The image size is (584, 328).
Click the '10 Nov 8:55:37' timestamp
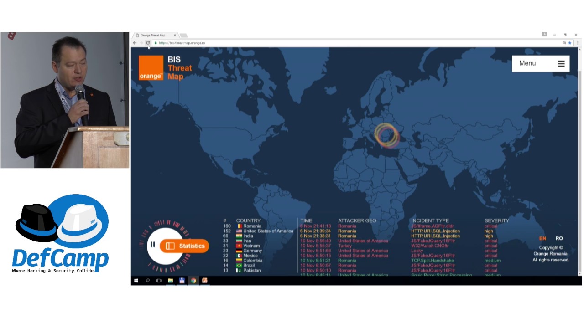tap(315, 246)
